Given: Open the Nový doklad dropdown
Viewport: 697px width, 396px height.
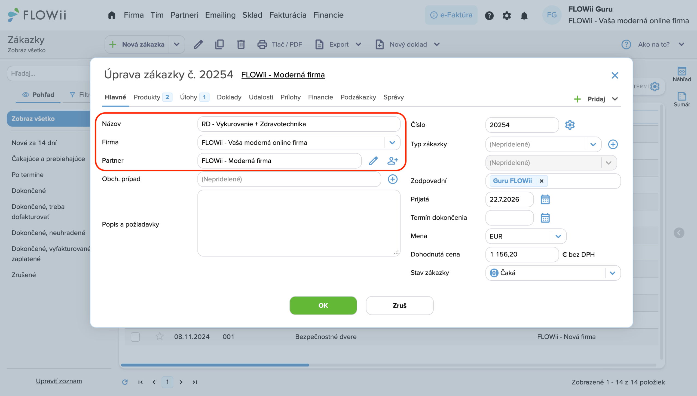Looking at the screenshot, I should click(x=408, y=44).
